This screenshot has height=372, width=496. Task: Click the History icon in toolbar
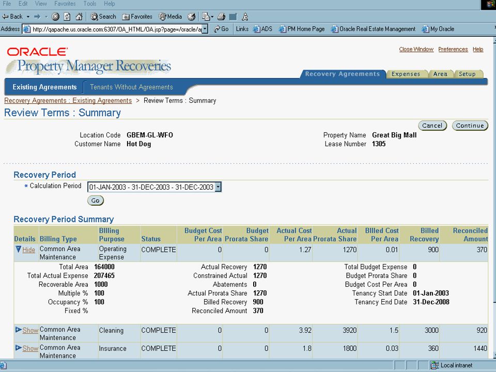(191, 17)
